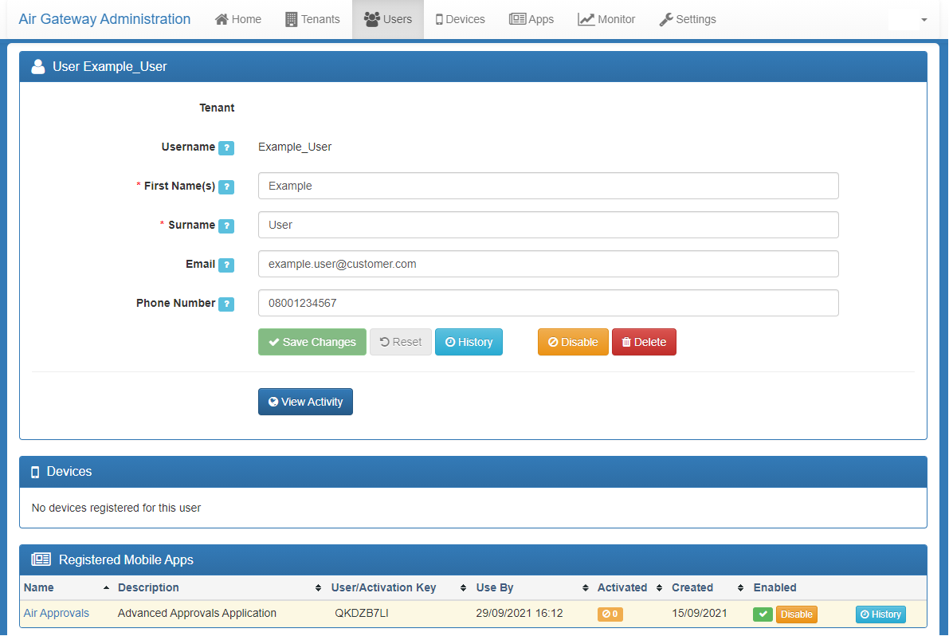Open the Apps navigation item
This screenshot has height=636, width=949.
tap(531, 19)
